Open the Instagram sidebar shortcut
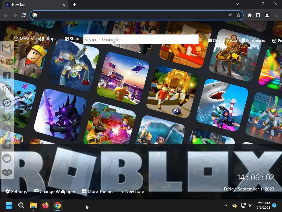Screen dimensions: 282x212 7,89
